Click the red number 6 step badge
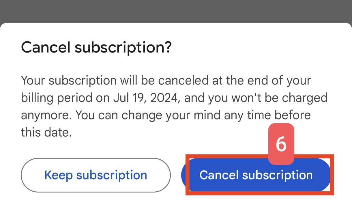 click(281, 144)
